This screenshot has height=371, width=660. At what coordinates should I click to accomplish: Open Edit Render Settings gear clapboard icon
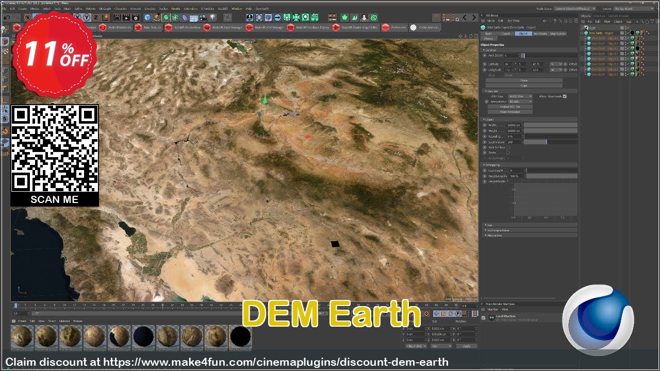(x=136, y=17)
